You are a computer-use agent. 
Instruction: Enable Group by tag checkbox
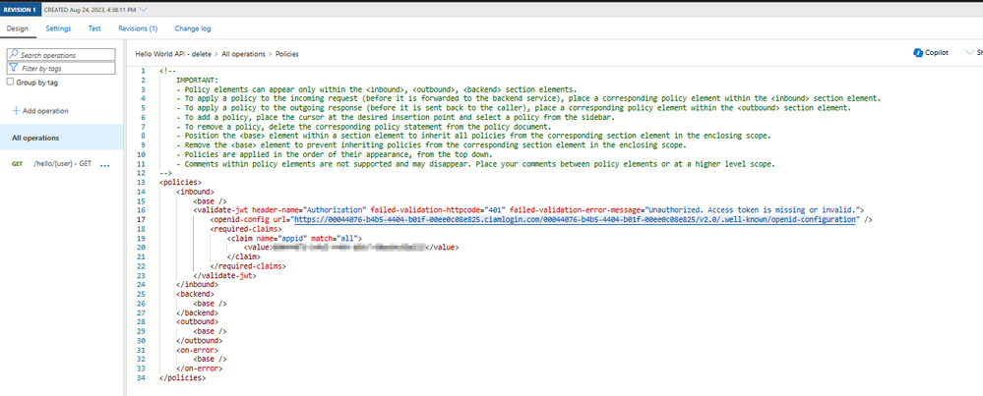click(10, 82)
